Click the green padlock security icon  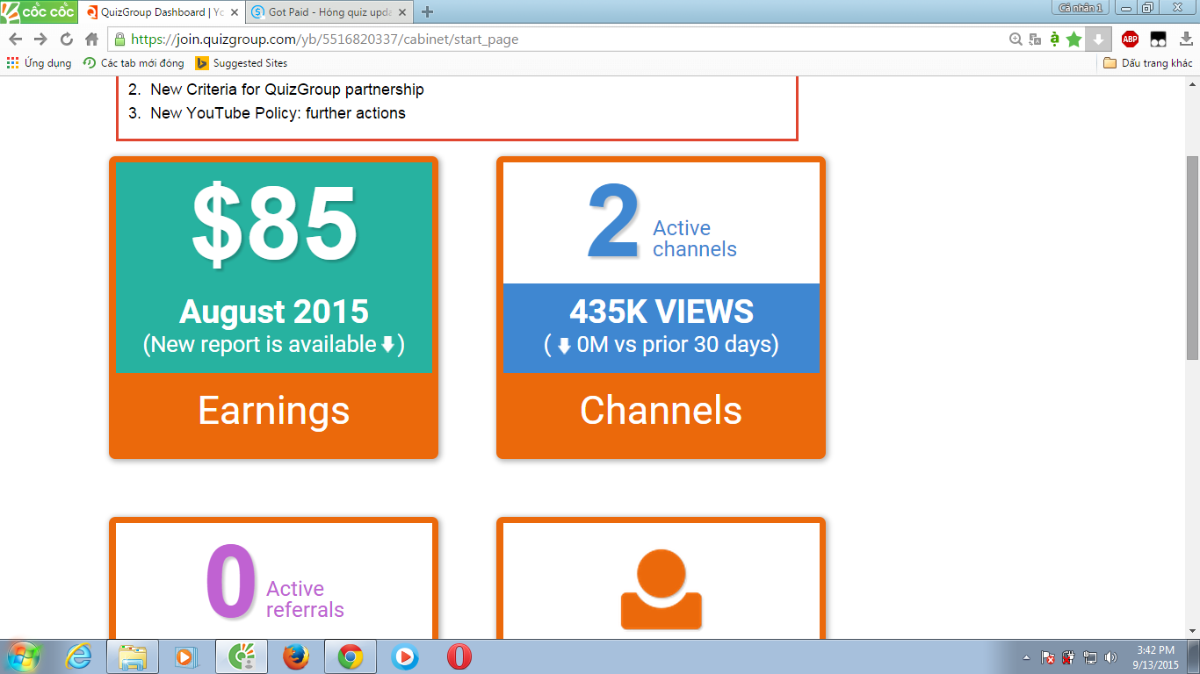(119, 39)
